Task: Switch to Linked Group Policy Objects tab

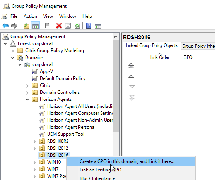Action: tap(152, 45)
